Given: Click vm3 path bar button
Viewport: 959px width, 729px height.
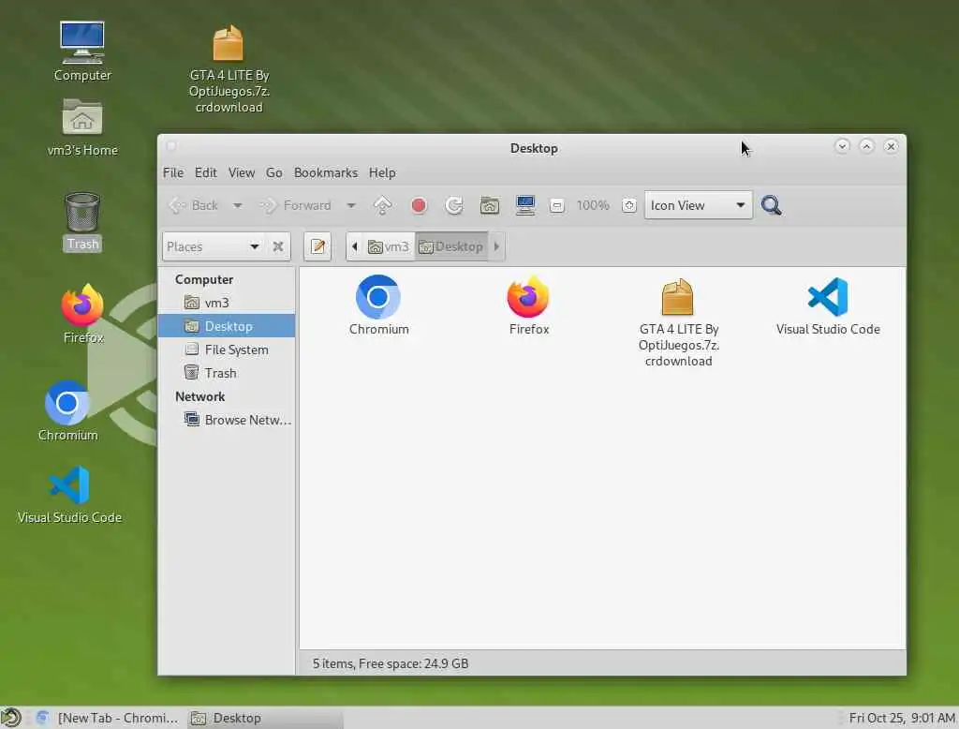Looking at the screenshot, I should [388, 246].
